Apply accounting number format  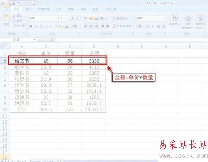click(139, 26)
